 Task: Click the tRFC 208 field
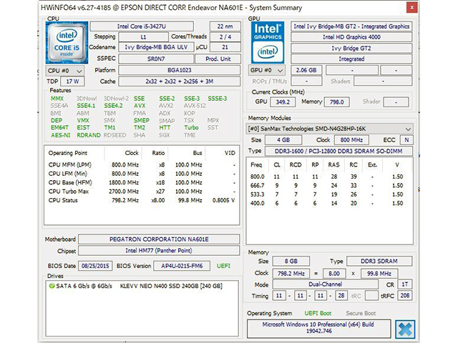coord(404,296)
